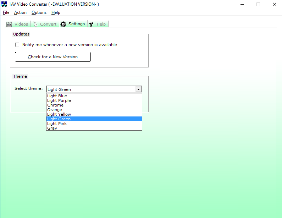282x218 pixels.
Task: Pick the Chrome theme option
Action: click(94, 105)
